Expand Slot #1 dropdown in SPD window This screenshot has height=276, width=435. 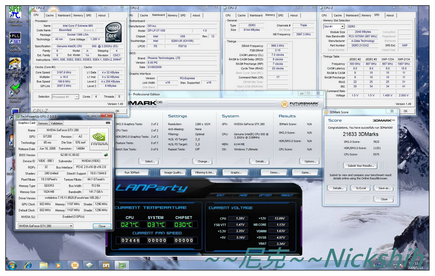(x=343, y=27)
